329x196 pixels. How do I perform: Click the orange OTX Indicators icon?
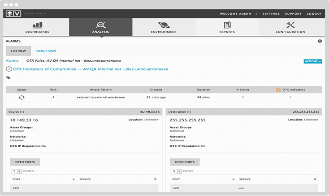(x=278, y=90)
